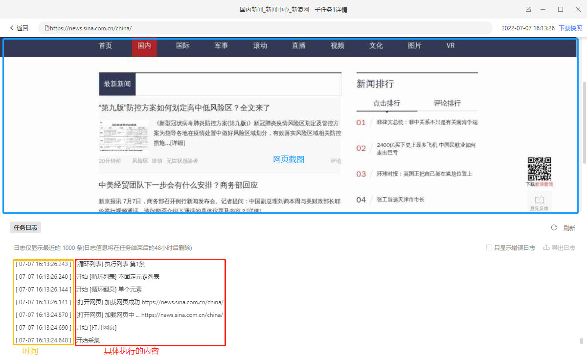Click log entry '[打开网页] 加载网页成功'
Image resolution: width=587 pixels, height=359 pixels.
click(x=150, y=302)
